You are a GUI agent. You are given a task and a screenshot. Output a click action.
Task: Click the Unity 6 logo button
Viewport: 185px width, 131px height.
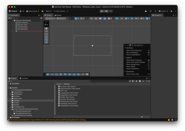pos(13,11)
